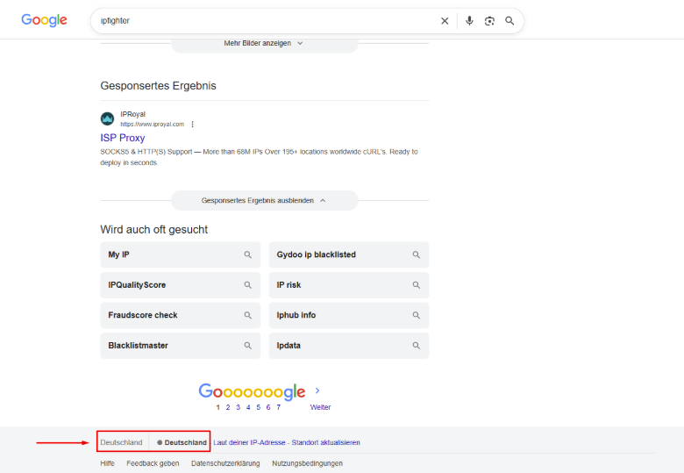Screen dimensions: 684x473
Task: Open the https://www.iproyal.com URL
Action: point(153,125)
